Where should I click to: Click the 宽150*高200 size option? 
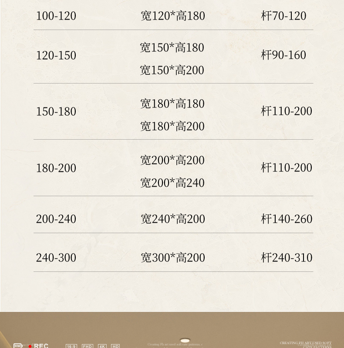[172, 70]
